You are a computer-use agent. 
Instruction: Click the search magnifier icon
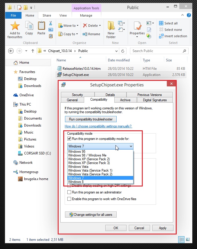point(184,51)
